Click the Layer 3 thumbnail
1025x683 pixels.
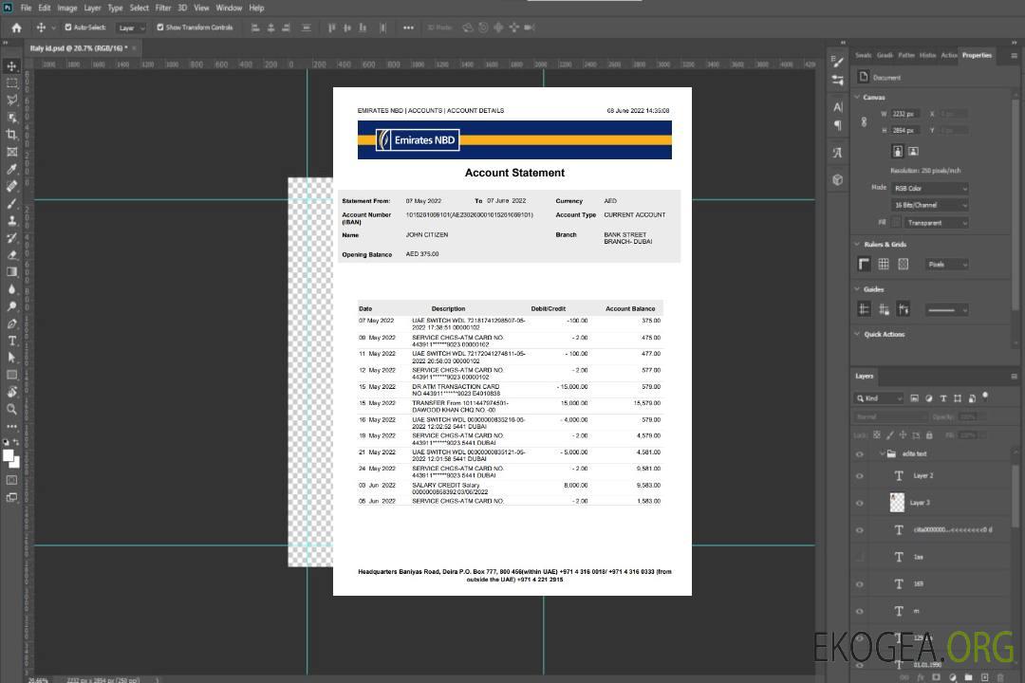898,503
